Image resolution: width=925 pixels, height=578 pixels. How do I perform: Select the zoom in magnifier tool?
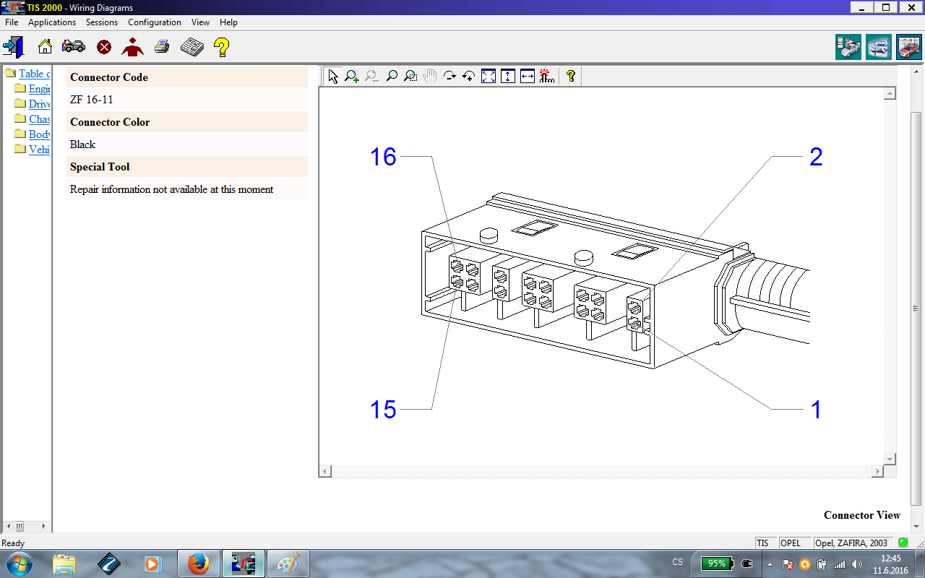(x=352, y=76)
